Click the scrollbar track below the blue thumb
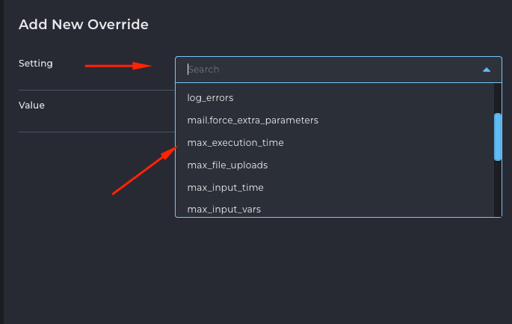 pyautogui.click(x=498, y=189)
